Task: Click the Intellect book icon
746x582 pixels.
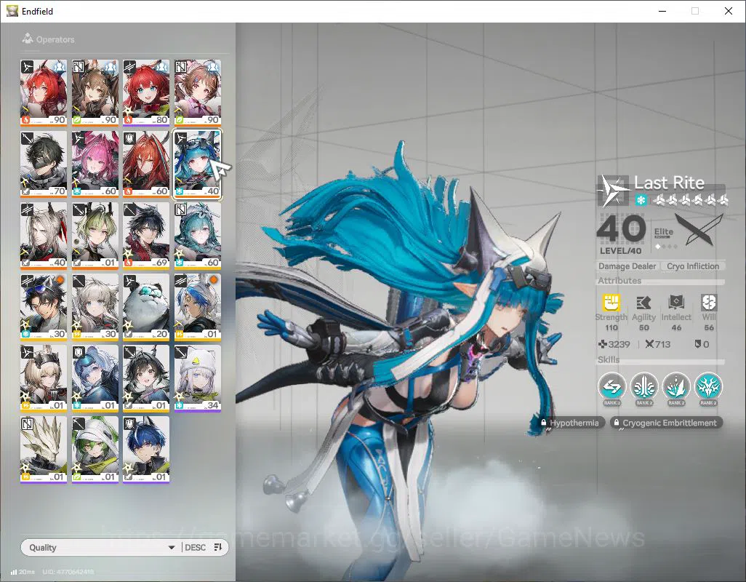Action: (x=676, y=302)
